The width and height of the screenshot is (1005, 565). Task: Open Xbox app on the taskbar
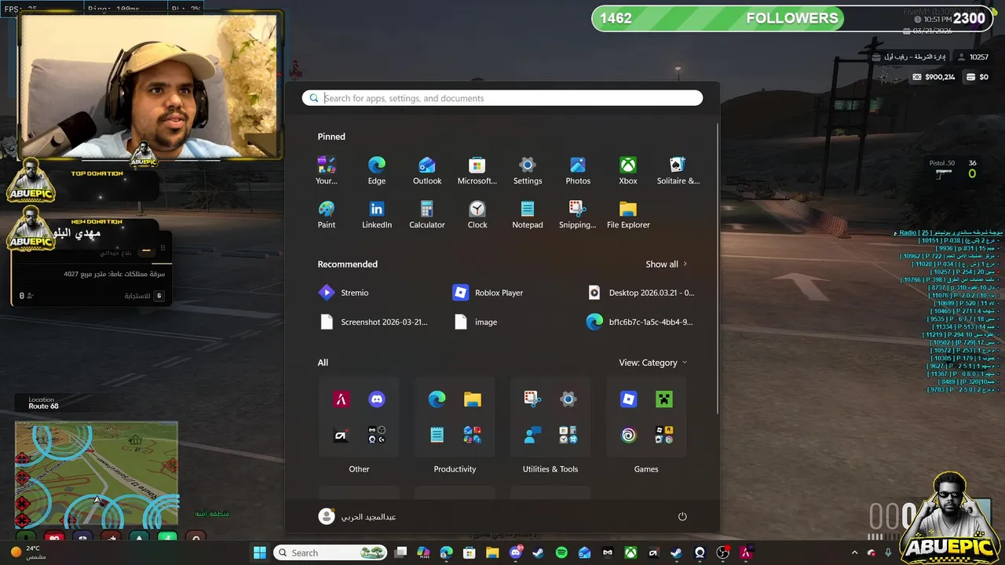(630, 552)
